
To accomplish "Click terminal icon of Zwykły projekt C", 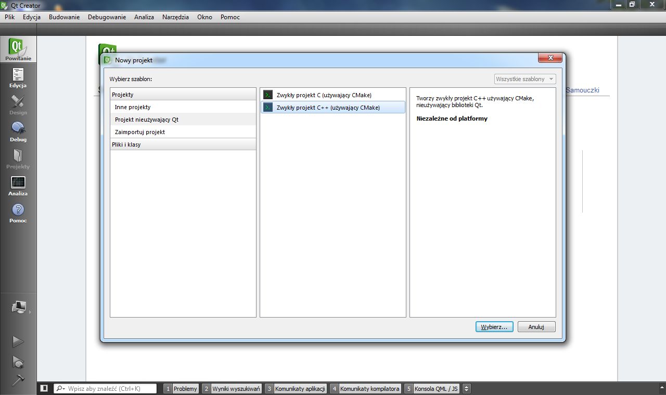I will point(268,95).
